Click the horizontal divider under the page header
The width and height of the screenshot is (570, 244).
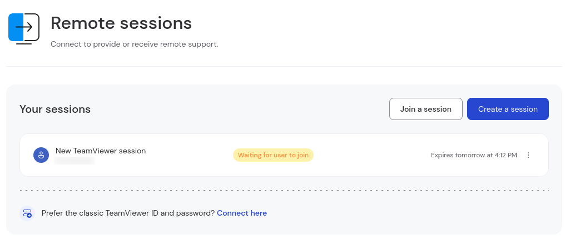pyautogui.click(x=284, y=67)
